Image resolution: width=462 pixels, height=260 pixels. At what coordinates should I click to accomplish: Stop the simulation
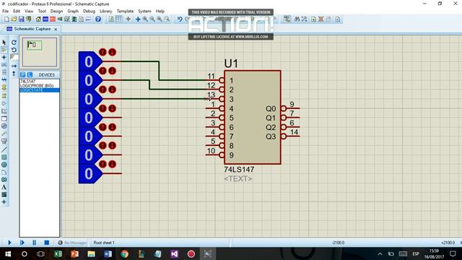pos(46,243)
